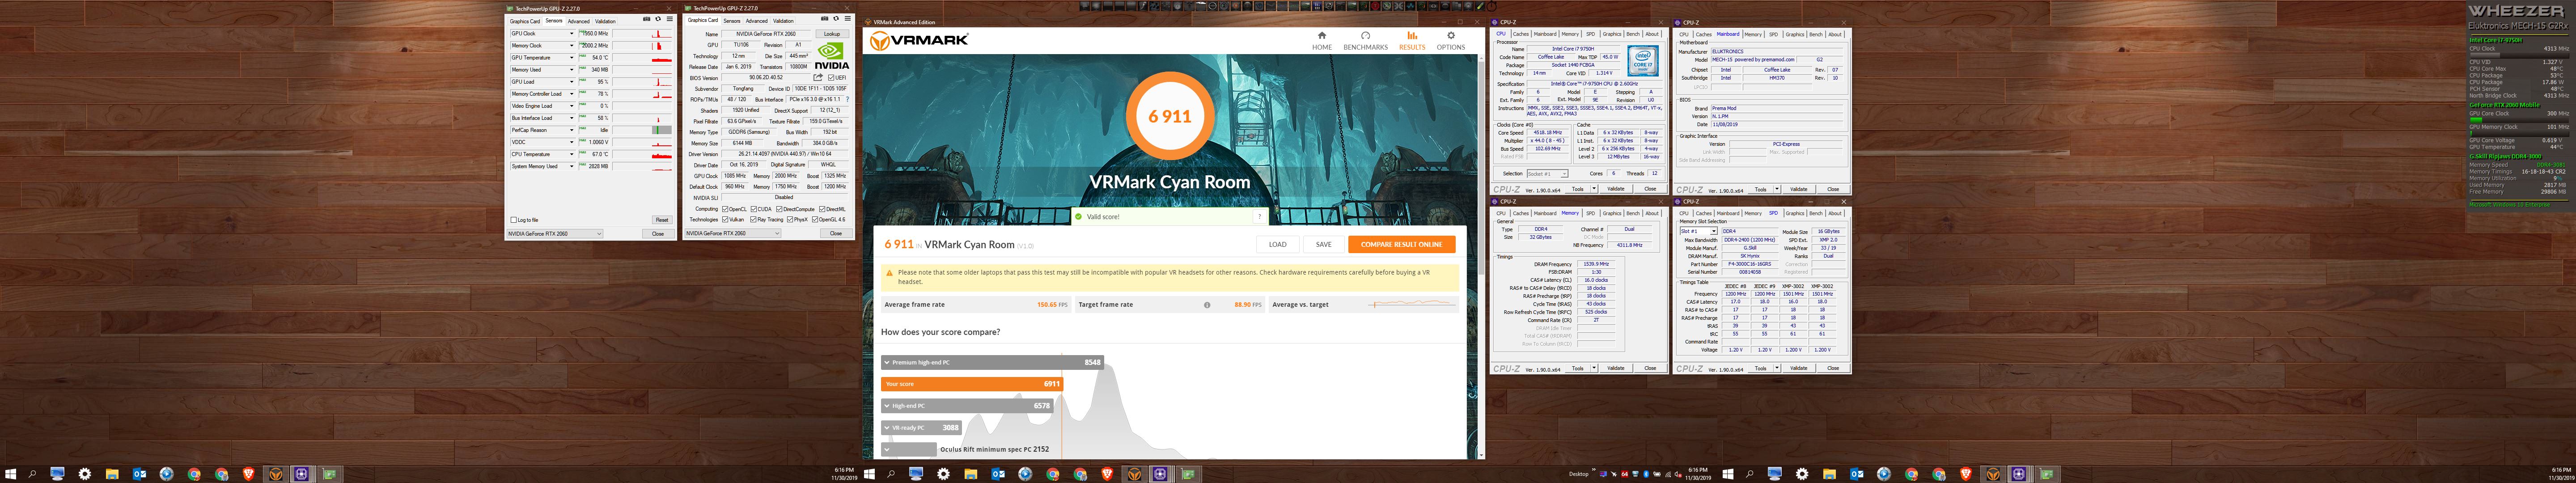The height and width of the screenshot is (483, 2576).
Task: Open Bench tab in the CPU-Z Memory window
Action: [1633, 213]
